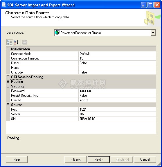The image size is (162, 167).
Task: Switch property grid to Categorized view
Action: tap(10, 42)
